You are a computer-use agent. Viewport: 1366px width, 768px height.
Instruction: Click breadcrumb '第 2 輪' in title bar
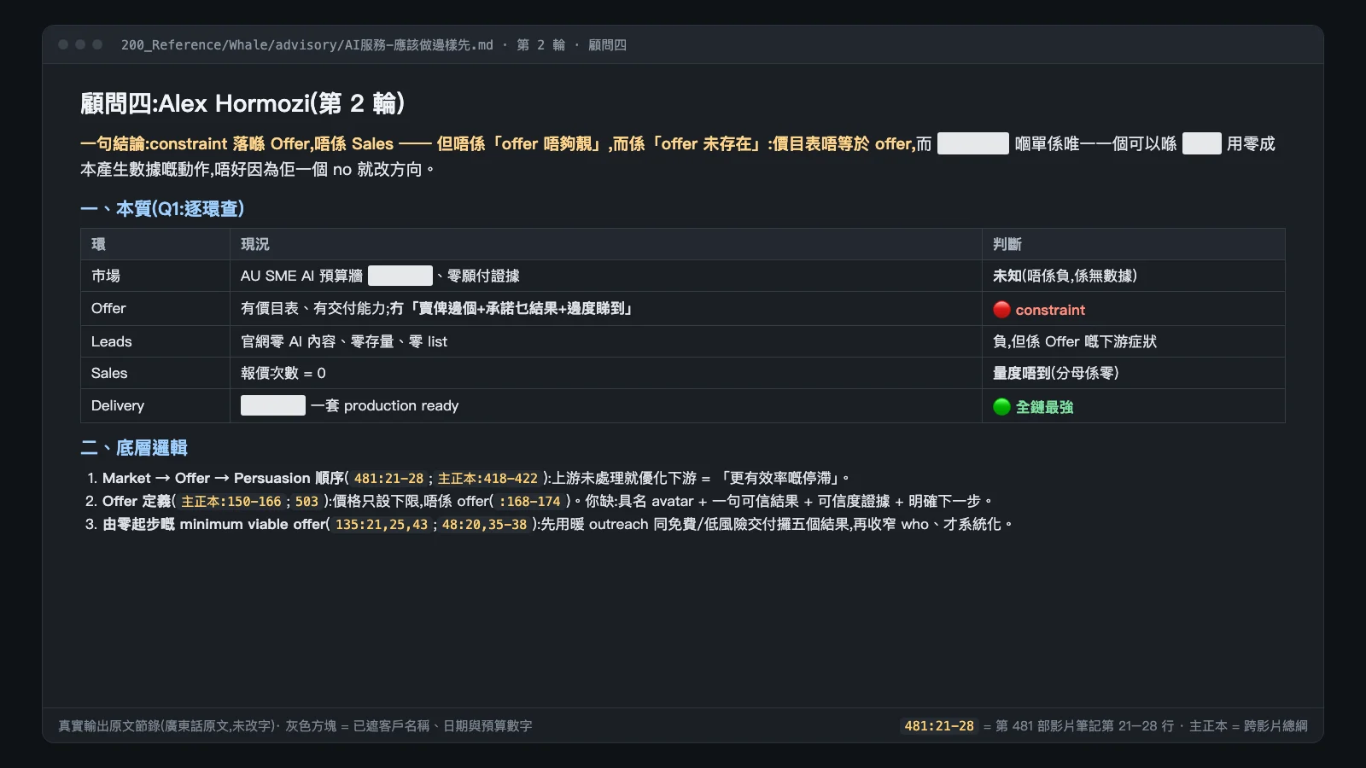(x=540, y=44)
